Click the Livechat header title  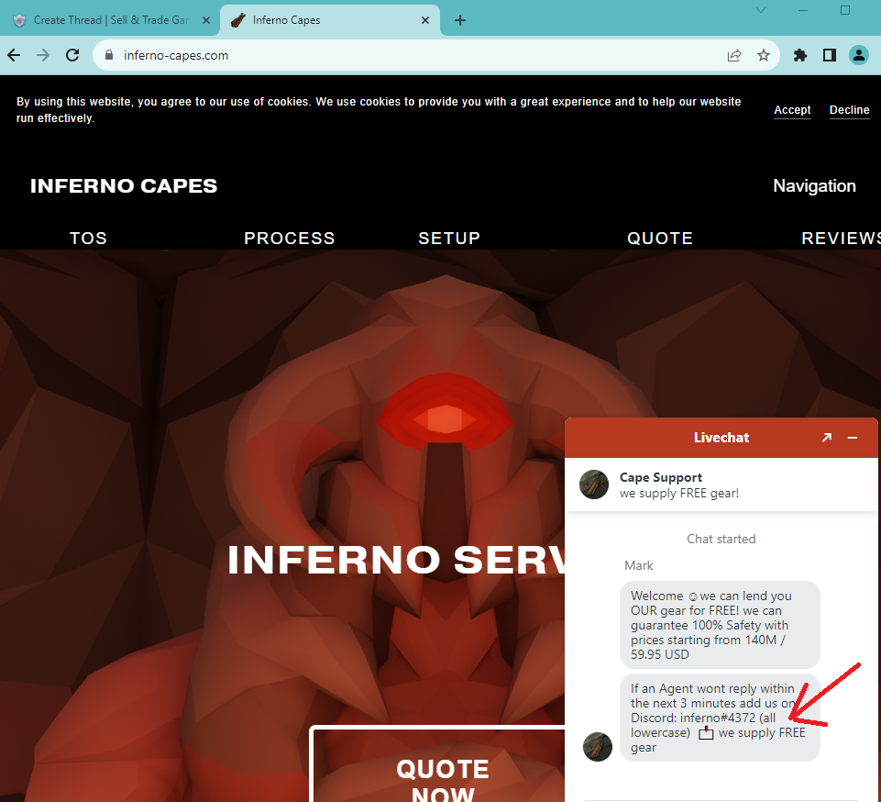[x=721, y=438]
